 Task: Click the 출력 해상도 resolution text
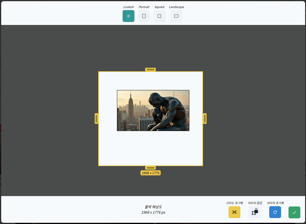click(153, 207)
